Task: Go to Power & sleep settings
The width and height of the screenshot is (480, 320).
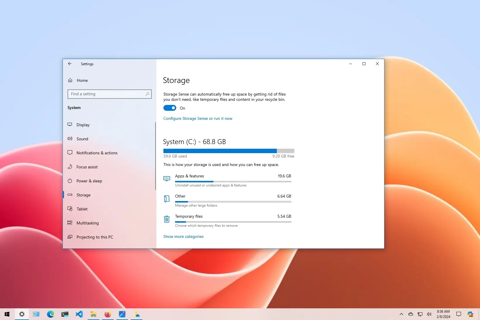Action: [x=109, y=181]
